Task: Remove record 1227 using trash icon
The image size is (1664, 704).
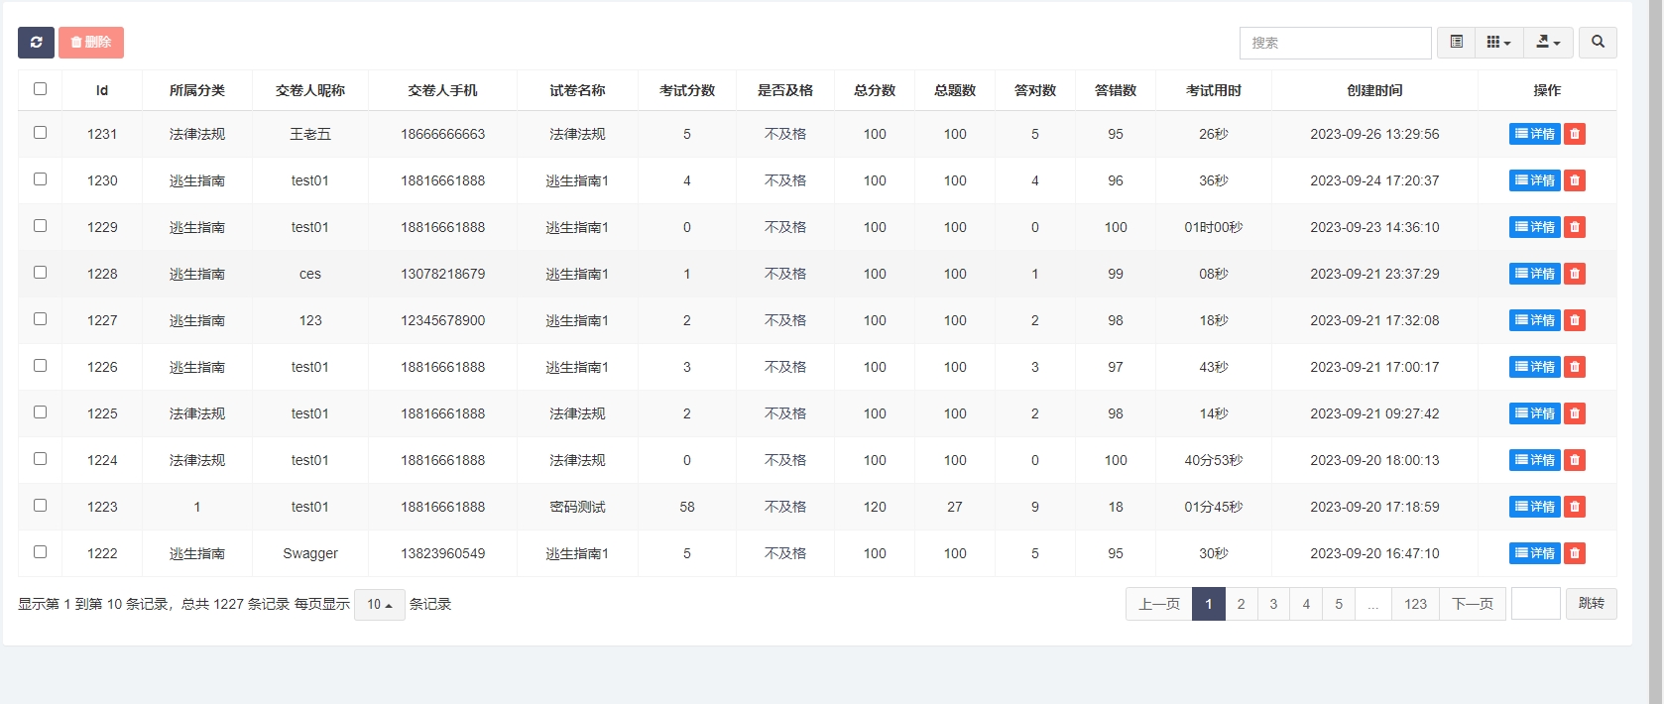Action: [x=1575, y=320]
